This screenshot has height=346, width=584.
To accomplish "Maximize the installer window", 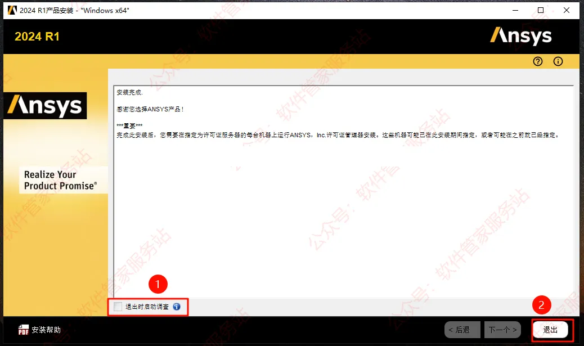I will (541, 11).
